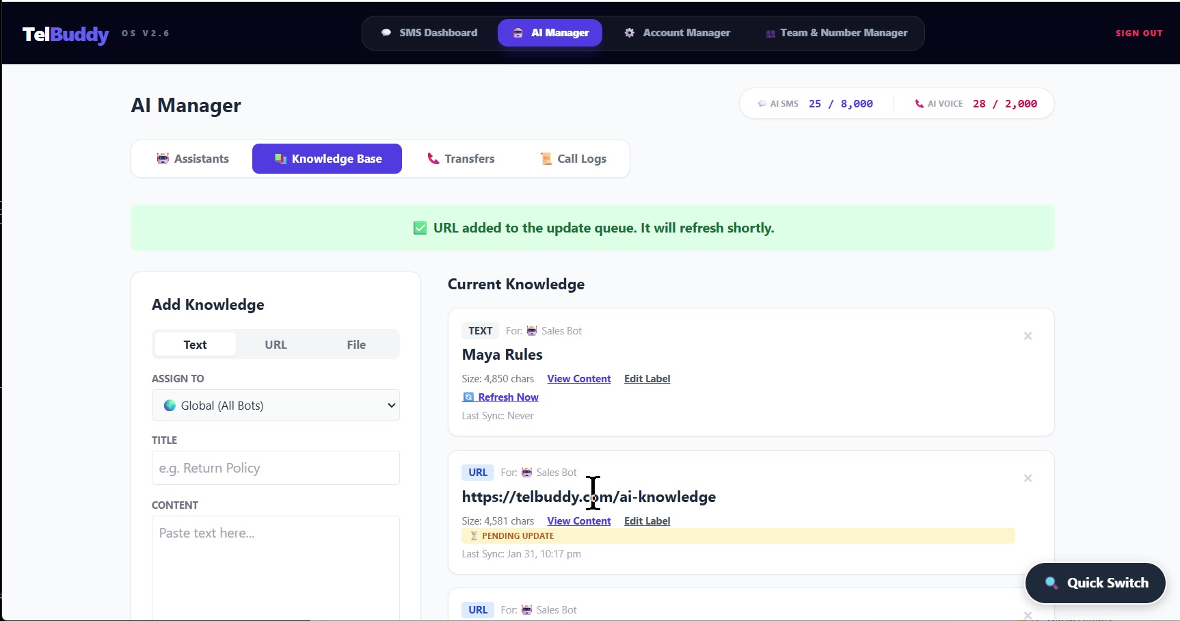
Task: Click the robot icon on Assistants tab
Action: point(163,159)
